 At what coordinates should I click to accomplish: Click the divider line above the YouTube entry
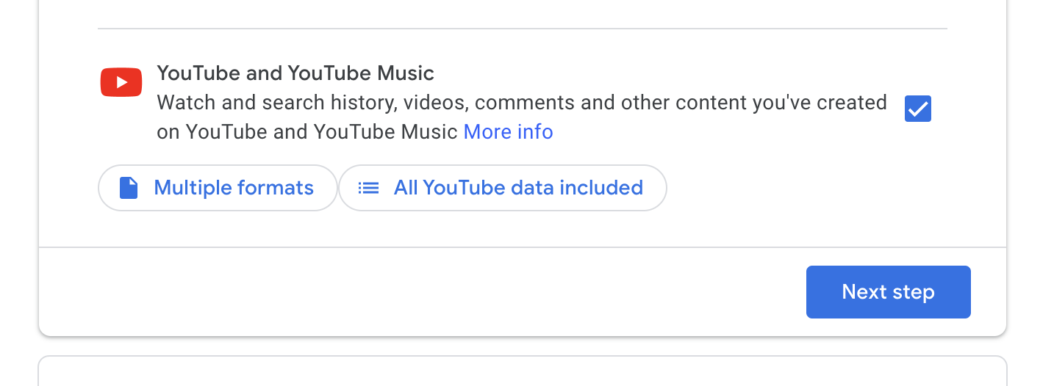[522, 29]
